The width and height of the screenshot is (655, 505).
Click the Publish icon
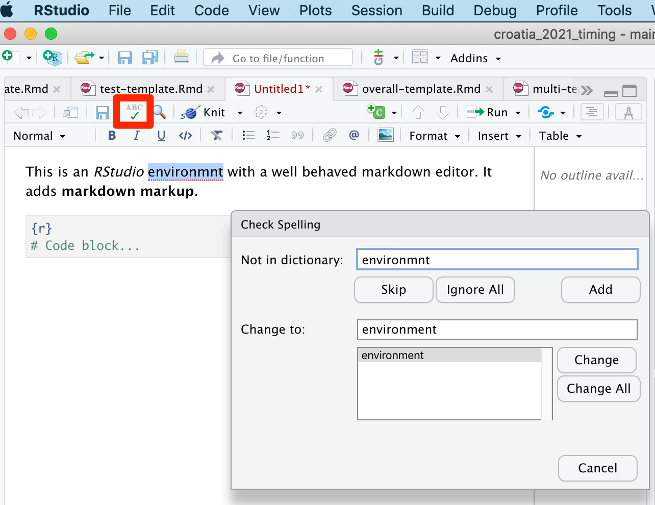click(546, 112)
